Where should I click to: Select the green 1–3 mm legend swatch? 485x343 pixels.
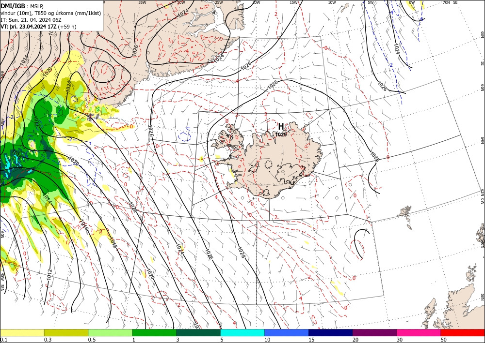pos(154,332)
